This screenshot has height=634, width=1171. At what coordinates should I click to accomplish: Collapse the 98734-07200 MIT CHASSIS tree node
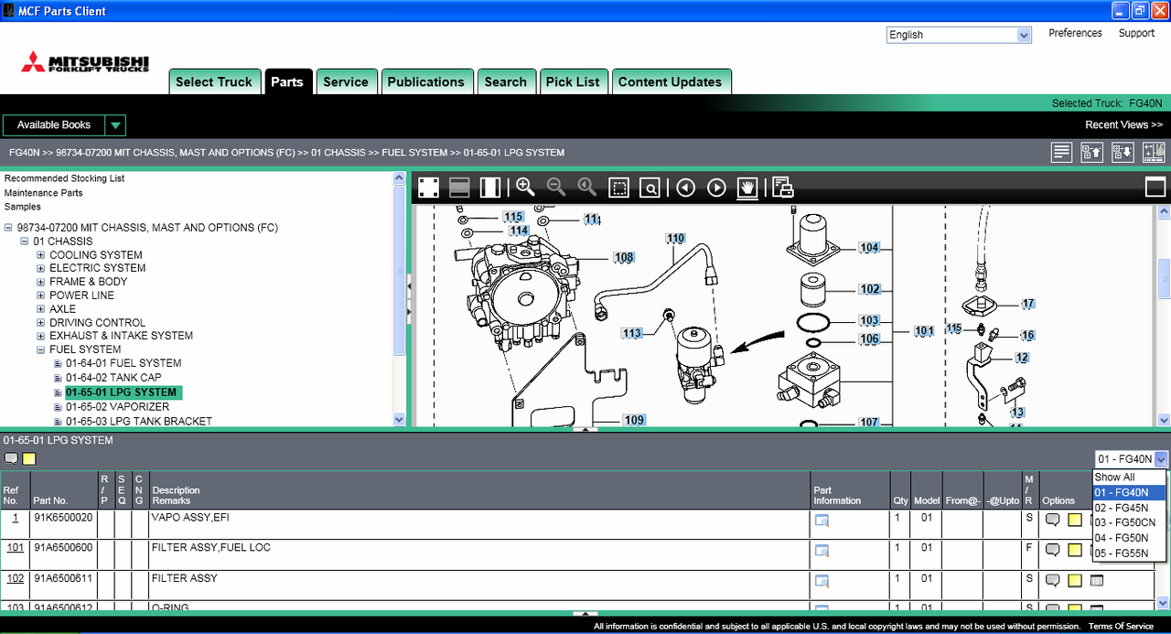point(8,228)
